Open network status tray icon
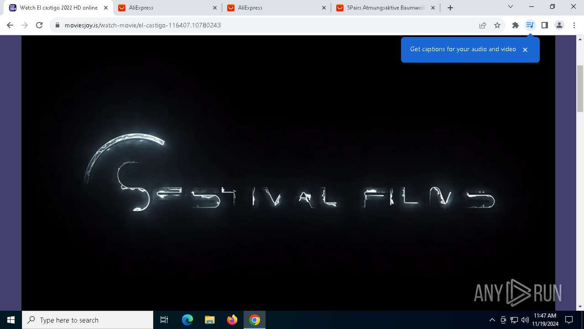The height and width of the screenshot is (329, 584). point(514,320)
